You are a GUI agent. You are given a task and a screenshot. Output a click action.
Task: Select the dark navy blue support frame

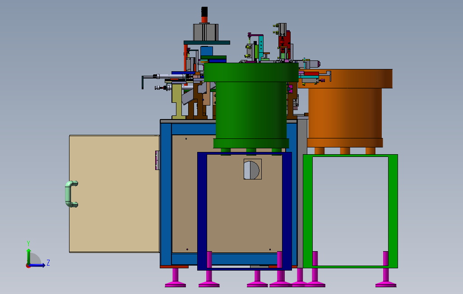pos(202,211)
